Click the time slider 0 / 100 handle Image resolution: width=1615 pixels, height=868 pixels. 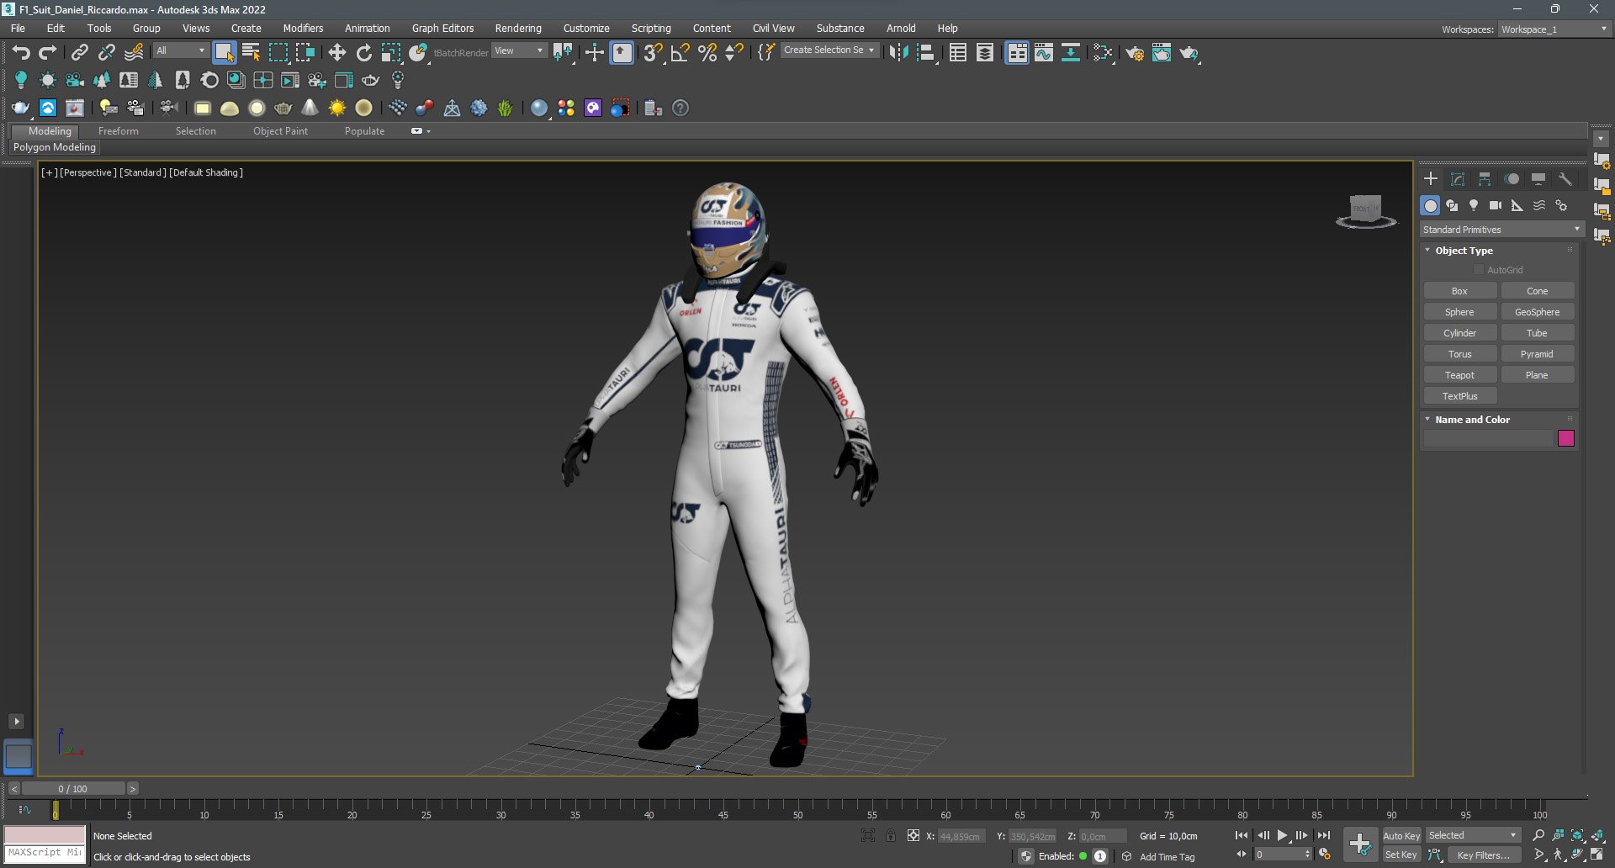[x=73, y=789]
